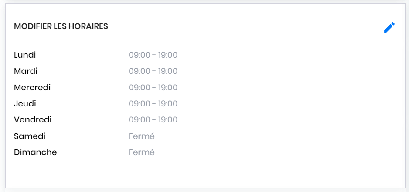This screenshot has width=409, height=192.
Task: Click Lundi hours 09:00 - 19:00
Action: [153, 55]
